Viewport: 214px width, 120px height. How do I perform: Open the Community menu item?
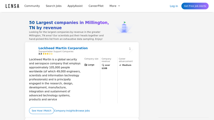(32, 6)
